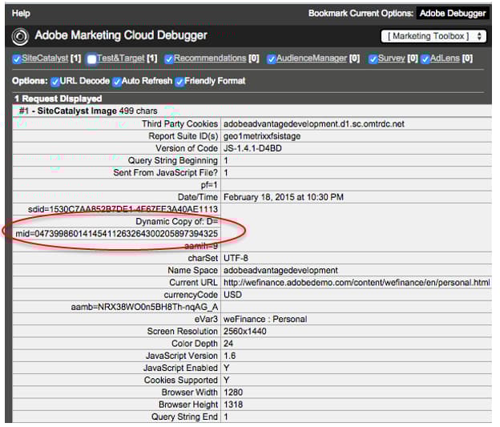Click the 'Dynamic Copy of: D=' label

tap(176, 221)
